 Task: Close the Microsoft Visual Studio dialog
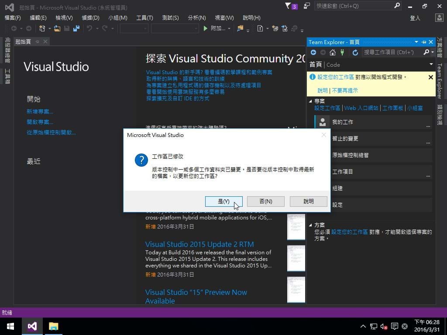coord(324,135)
